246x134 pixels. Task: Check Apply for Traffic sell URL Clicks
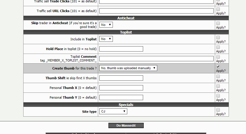(218, 9)
